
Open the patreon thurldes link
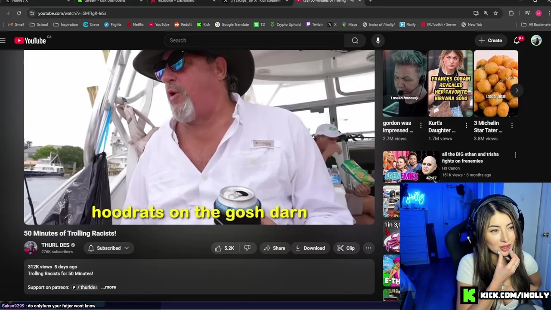tap(85, 287)
